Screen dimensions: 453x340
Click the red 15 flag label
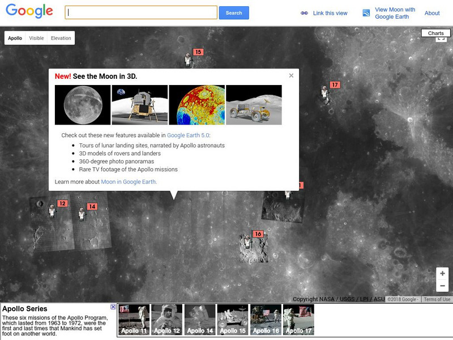tap(198, 52)
